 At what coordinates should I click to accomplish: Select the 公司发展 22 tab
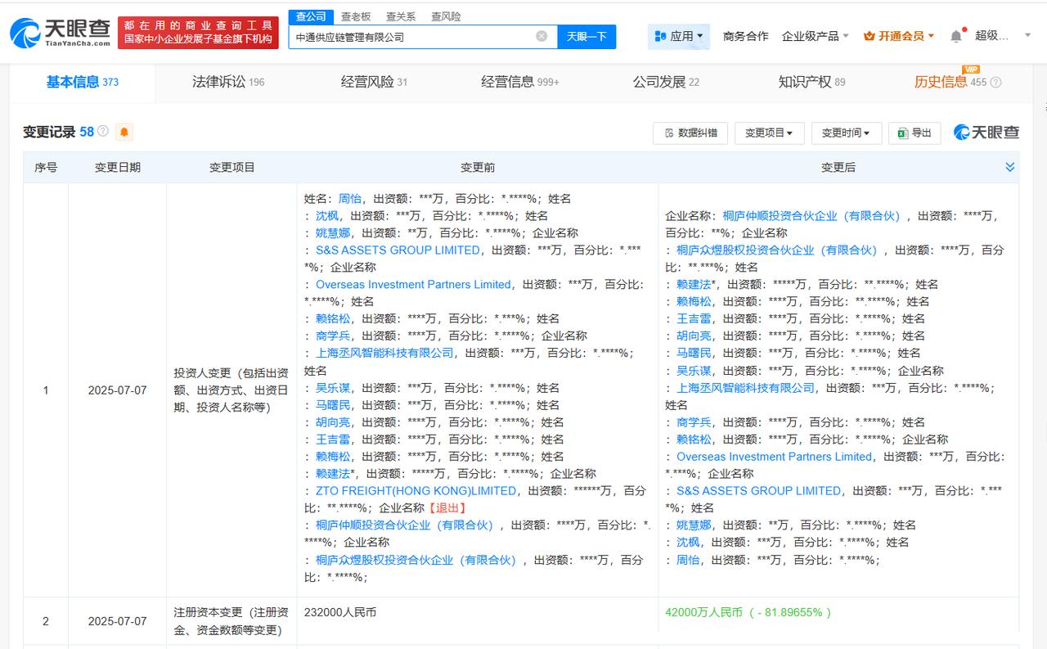(666, 82)
